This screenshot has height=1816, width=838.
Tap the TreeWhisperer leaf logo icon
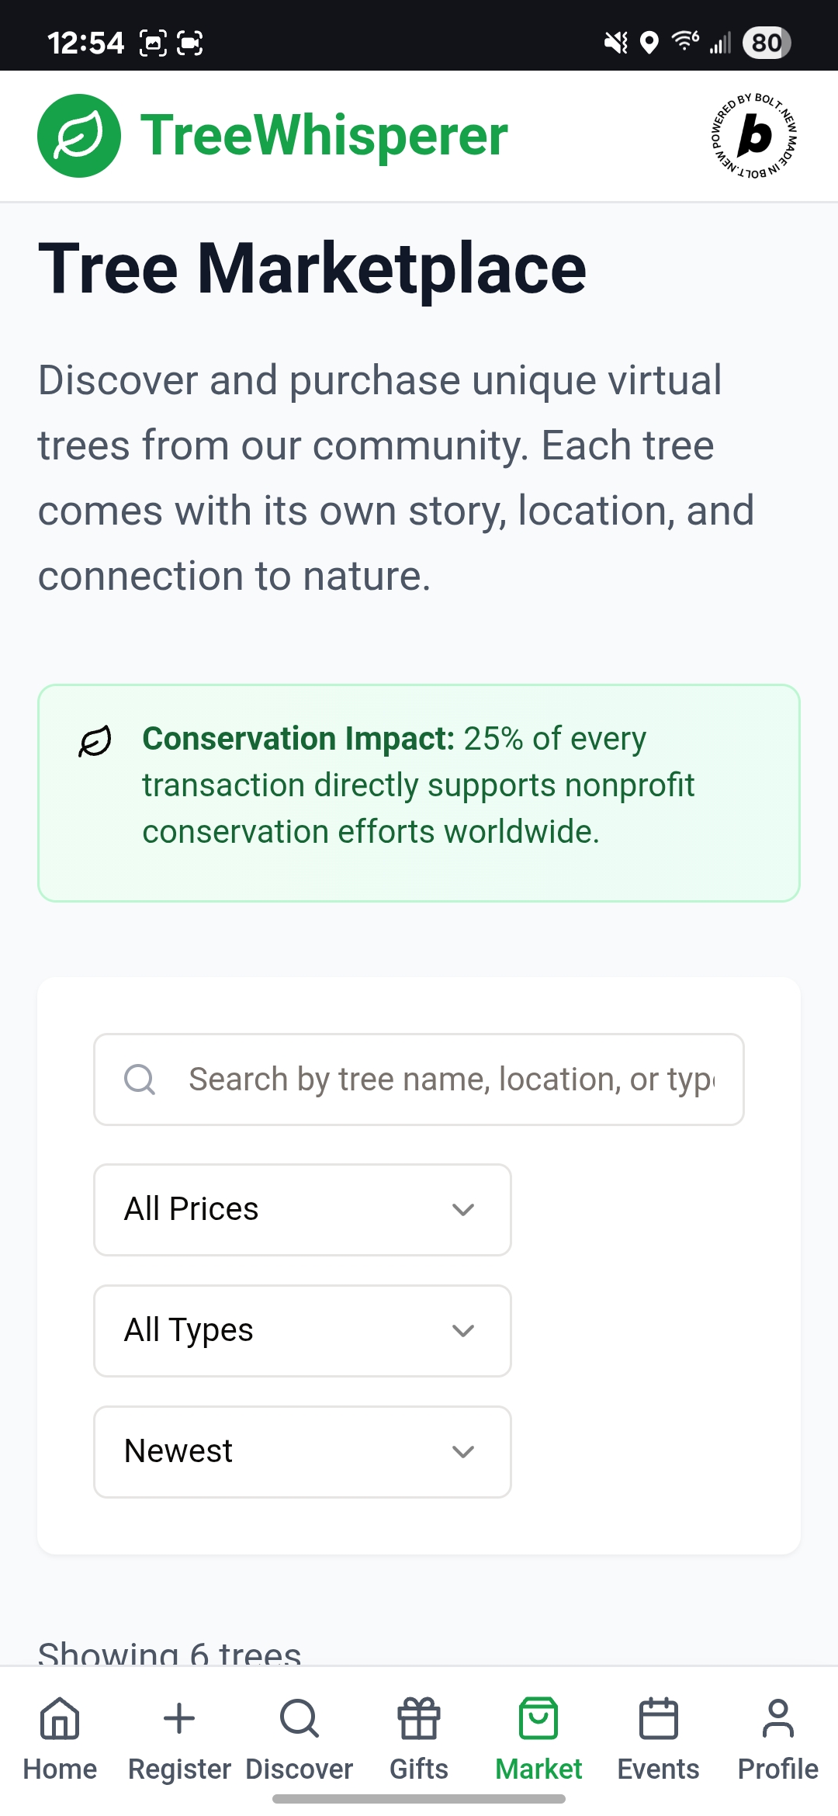79,136
